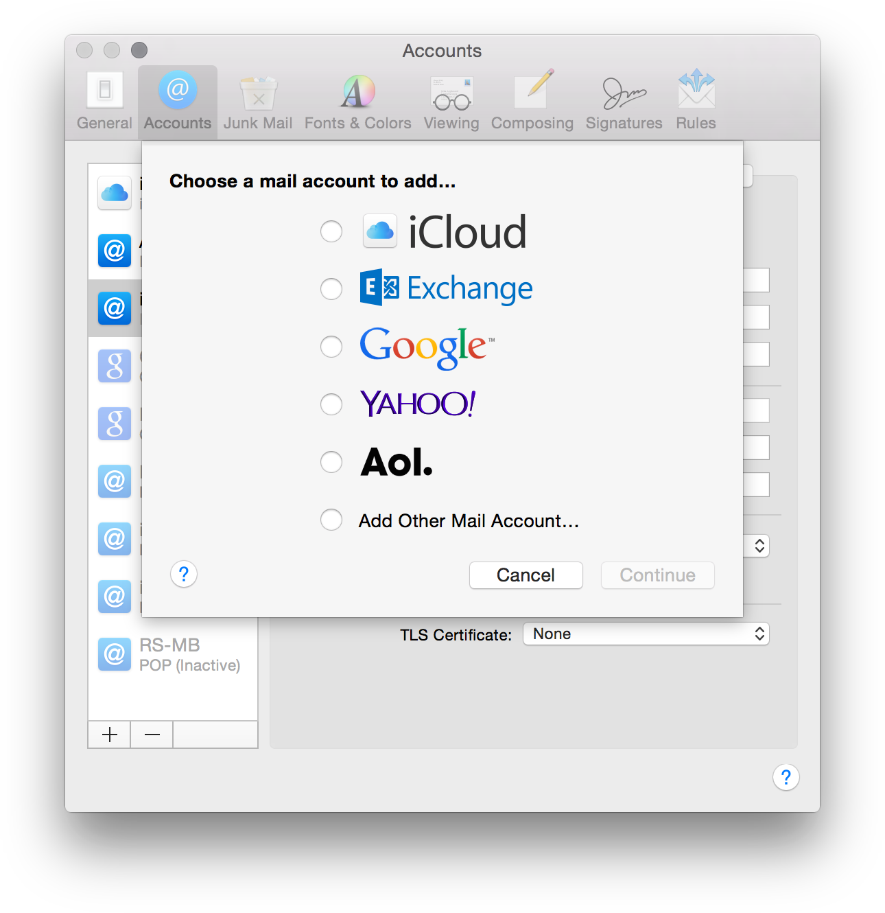
Task: Open the Rules preferences tab
Action: click(x=696, y=102)
